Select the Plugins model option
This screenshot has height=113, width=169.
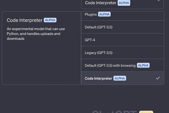pyautogui.click(x=123, y=16)
